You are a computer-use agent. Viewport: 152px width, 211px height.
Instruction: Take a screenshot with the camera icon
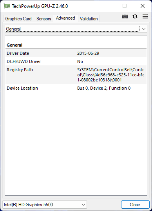coord(125,16)
